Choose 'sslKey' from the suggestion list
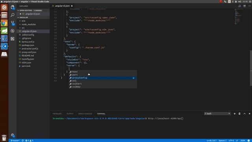 coord(103,87)
